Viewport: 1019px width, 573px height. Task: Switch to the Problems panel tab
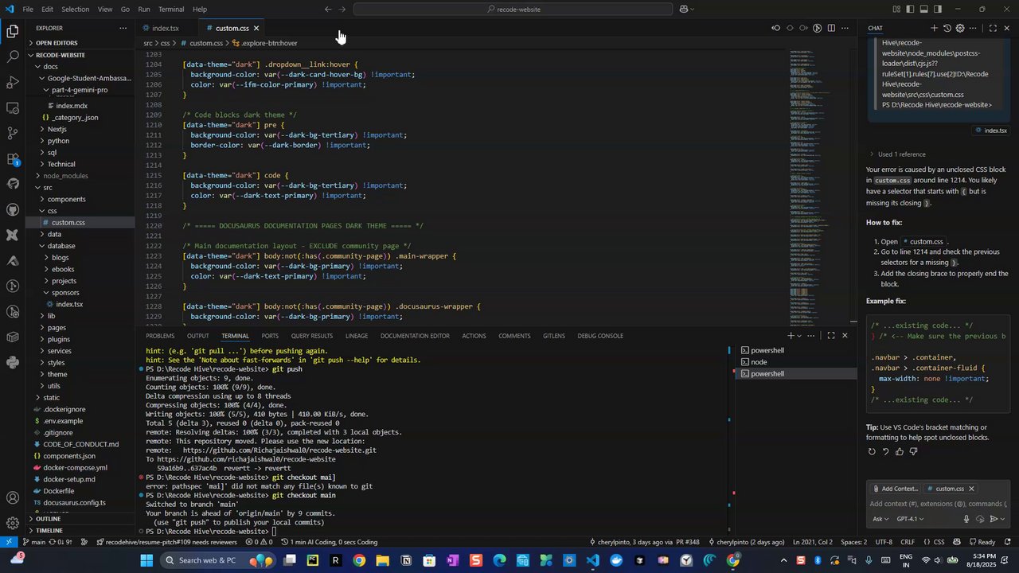pyautogui.click(x=160, y=336)
